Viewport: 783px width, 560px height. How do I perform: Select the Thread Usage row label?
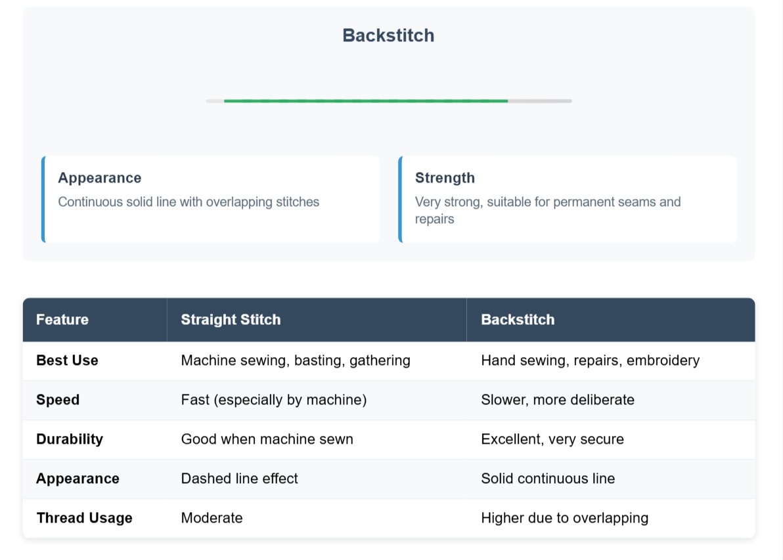(84, 518)
